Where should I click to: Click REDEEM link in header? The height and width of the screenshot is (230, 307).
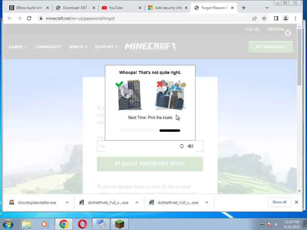[276, 29]
